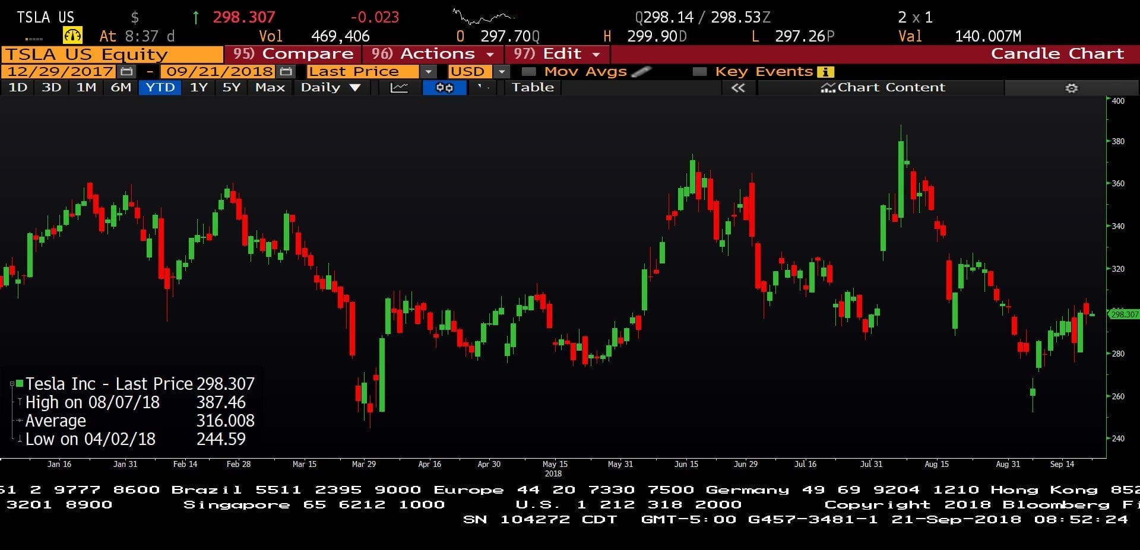Select the 6M time range
1140x550 pixels.
point(121,88)
